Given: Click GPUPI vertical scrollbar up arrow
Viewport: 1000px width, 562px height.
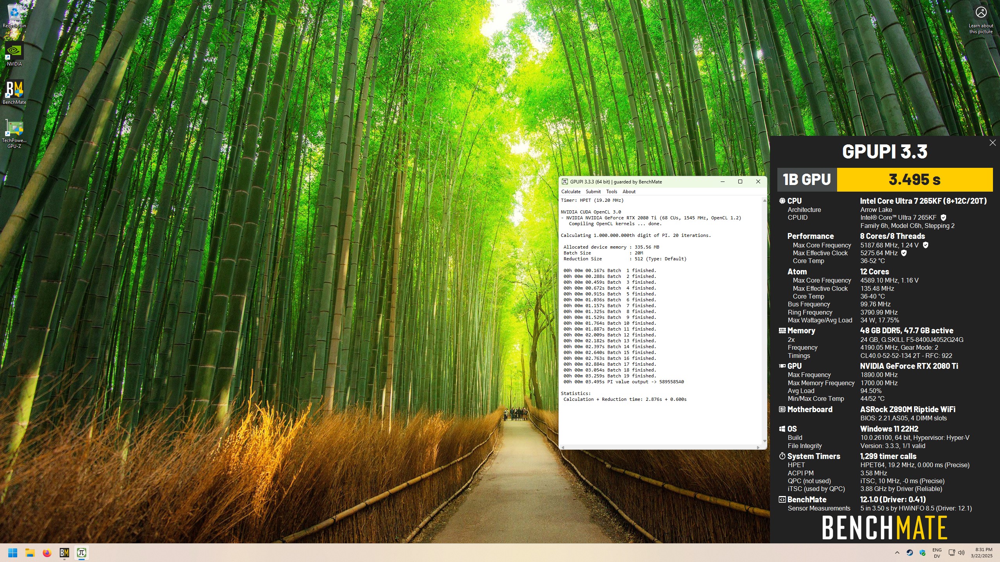Looking at the screenshot, I should (764, 200).
